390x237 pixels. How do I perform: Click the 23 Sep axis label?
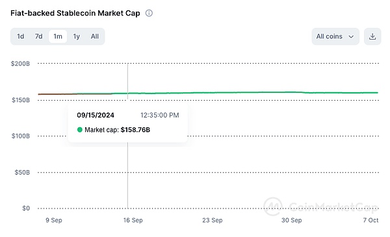pos(212,220)
